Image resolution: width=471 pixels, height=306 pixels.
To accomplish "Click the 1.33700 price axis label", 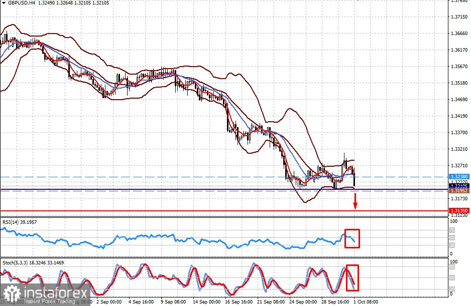I will click(459, 133).
